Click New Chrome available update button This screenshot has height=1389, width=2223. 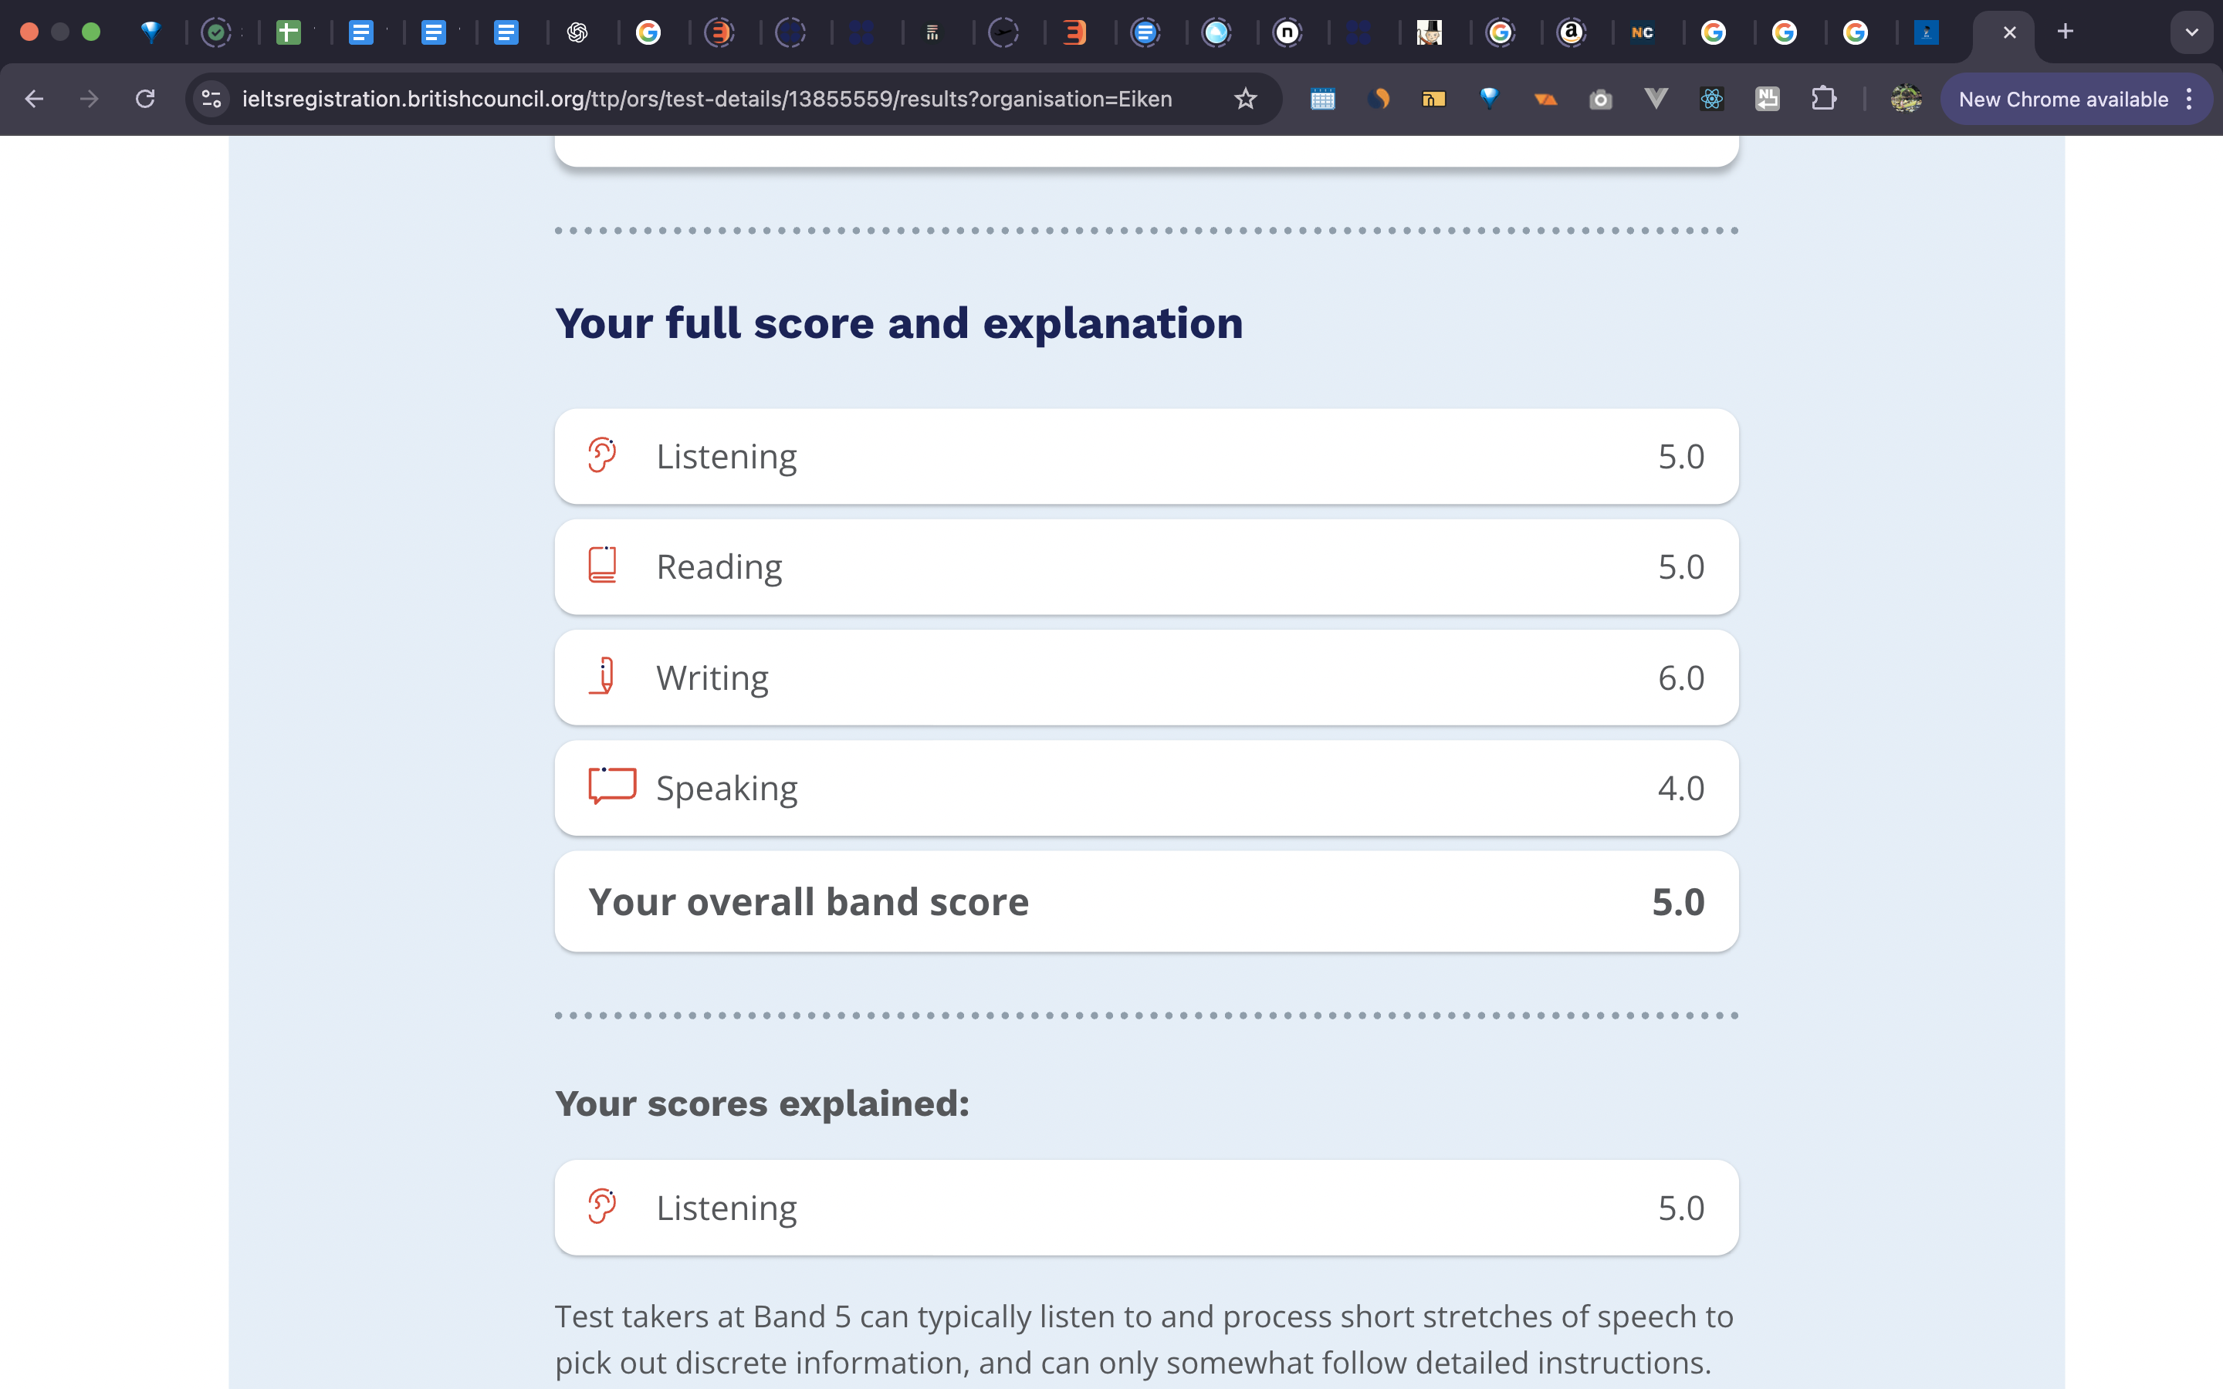pos(2063,100)
